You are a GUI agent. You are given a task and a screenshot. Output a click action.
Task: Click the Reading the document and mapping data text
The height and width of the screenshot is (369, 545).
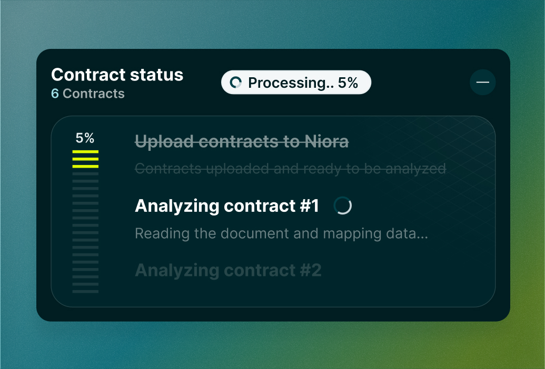point(281,233)
